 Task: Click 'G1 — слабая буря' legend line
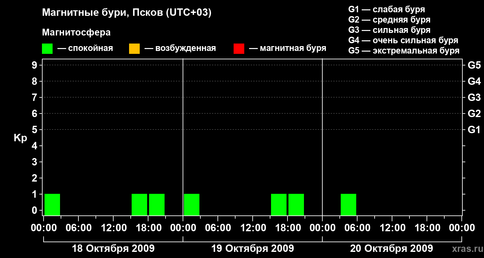[x=387, y=9]
